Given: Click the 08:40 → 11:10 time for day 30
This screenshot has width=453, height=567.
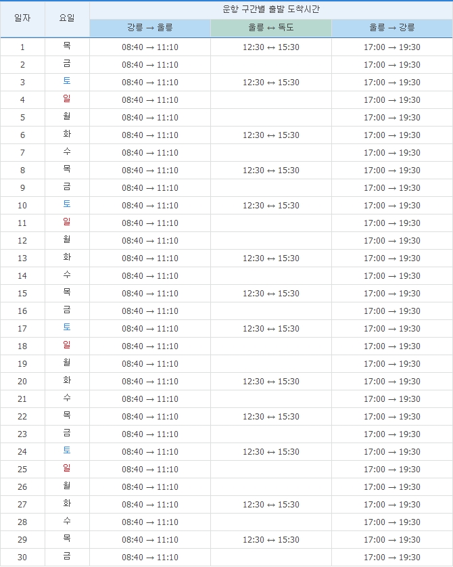Looking at the screenshot, I should click(149, 558).
